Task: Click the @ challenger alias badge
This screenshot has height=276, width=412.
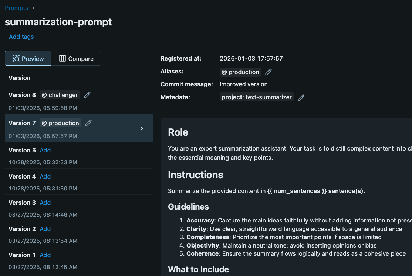Action: (60, 95)
